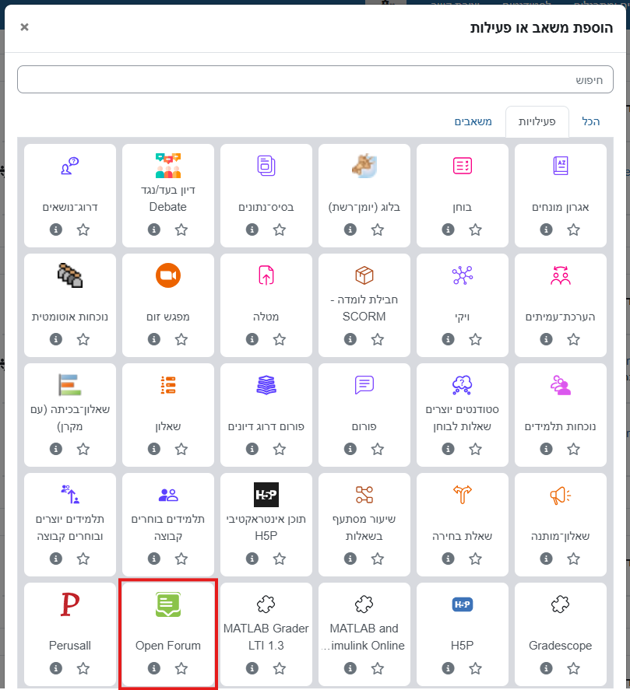The image size is (630, 690).
Task: Toggle the favorite star for Perusall
Action: point(83,668)
